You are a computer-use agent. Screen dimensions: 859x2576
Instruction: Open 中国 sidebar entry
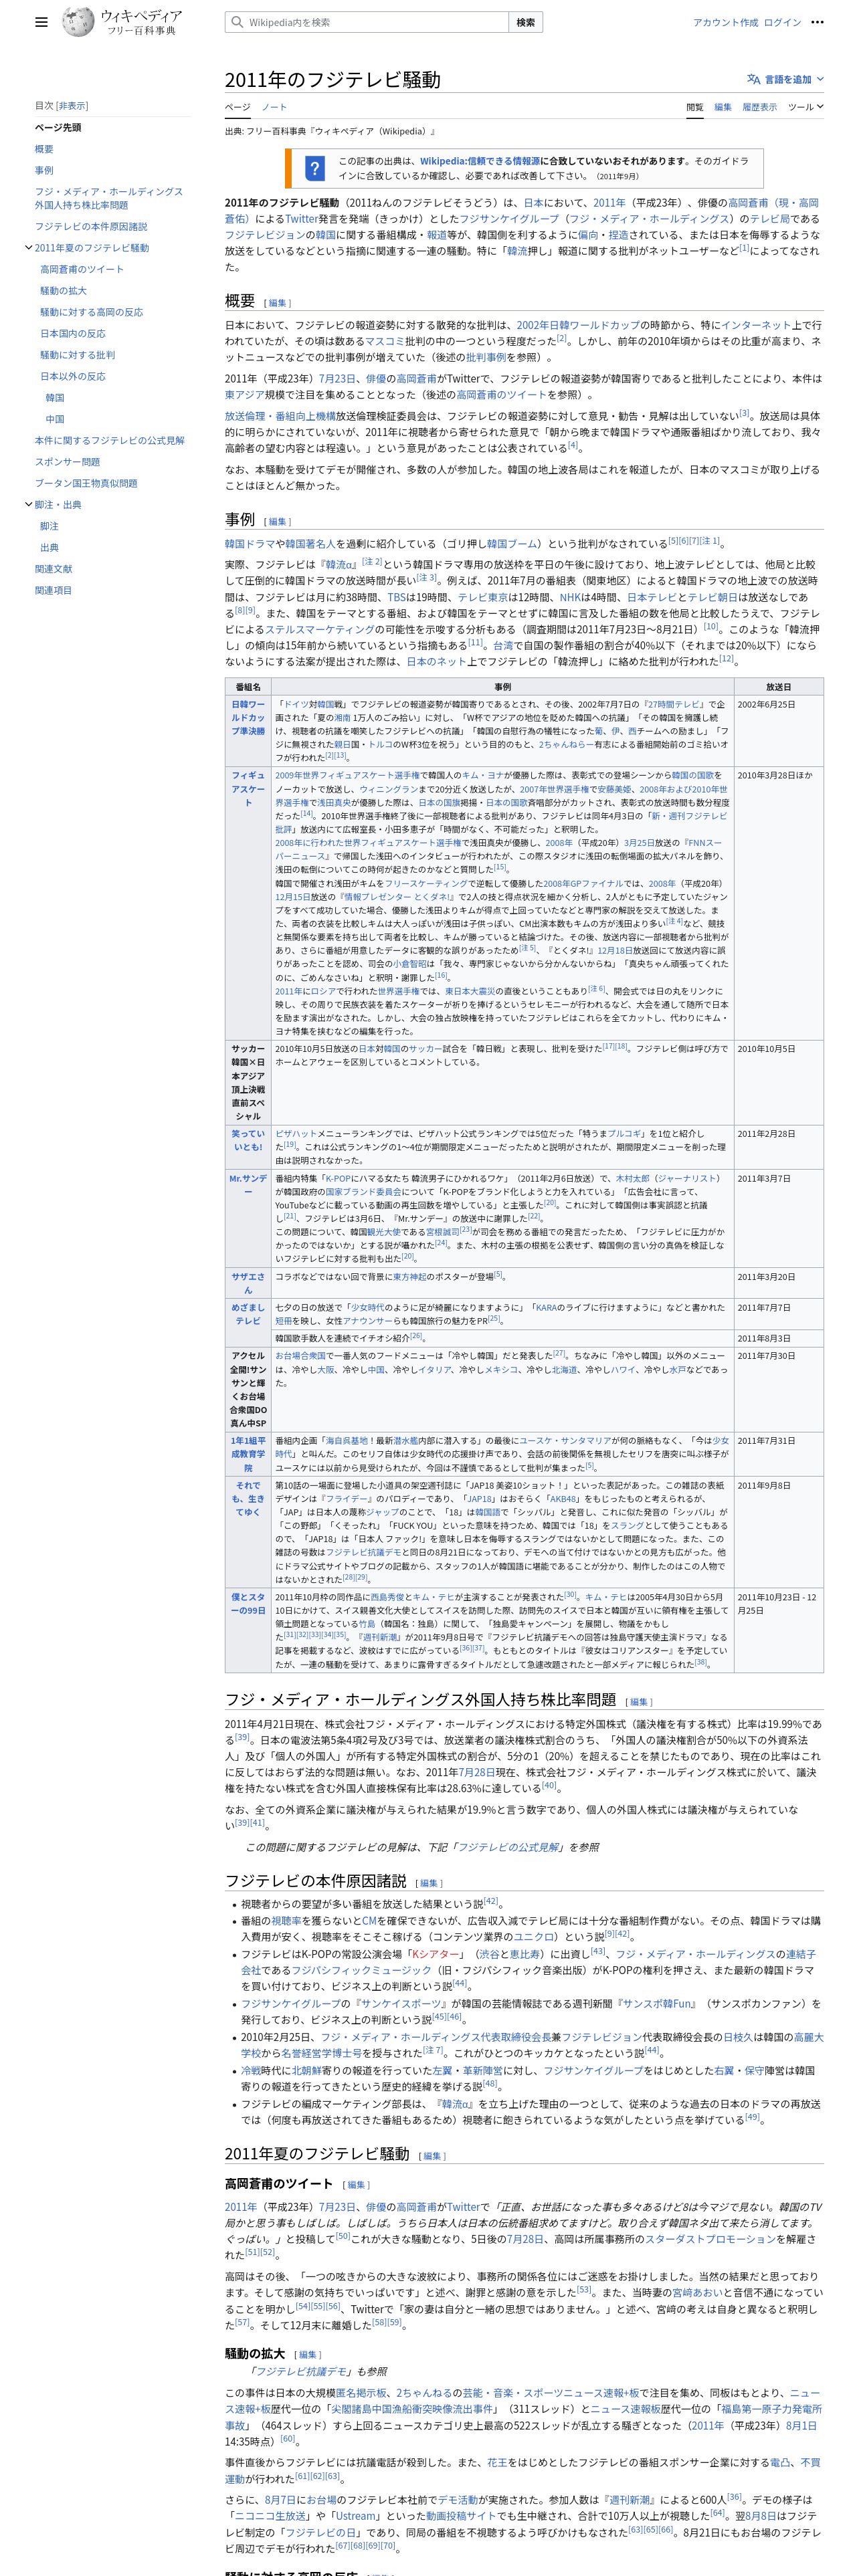55,420
